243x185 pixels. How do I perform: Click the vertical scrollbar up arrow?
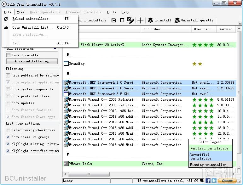239,28
